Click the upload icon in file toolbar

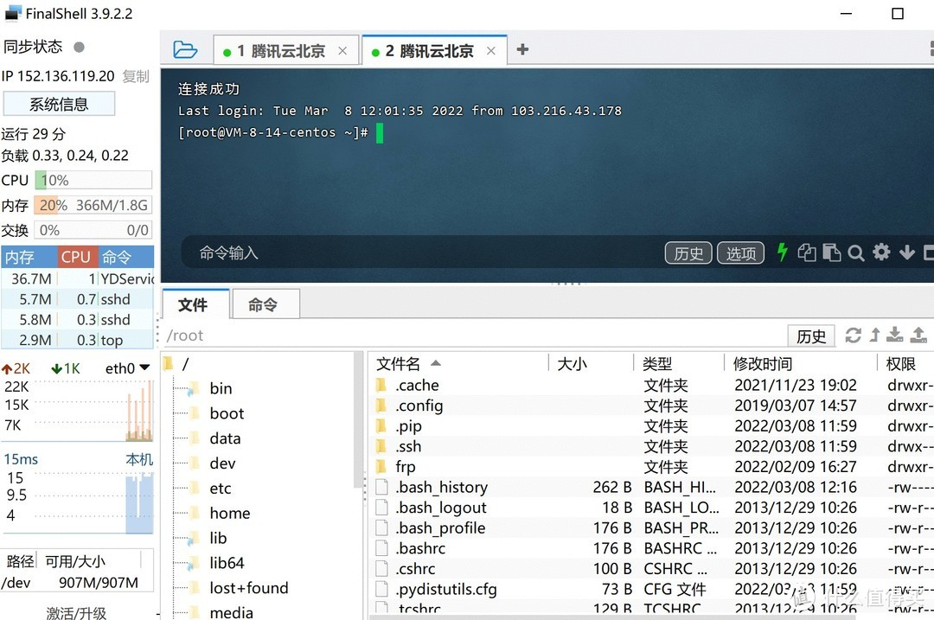tap(918, 336)
